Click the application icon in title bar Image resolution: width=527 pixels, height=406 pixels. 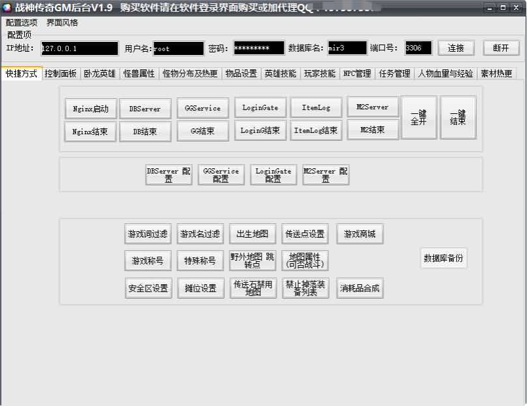pos(8,7)
